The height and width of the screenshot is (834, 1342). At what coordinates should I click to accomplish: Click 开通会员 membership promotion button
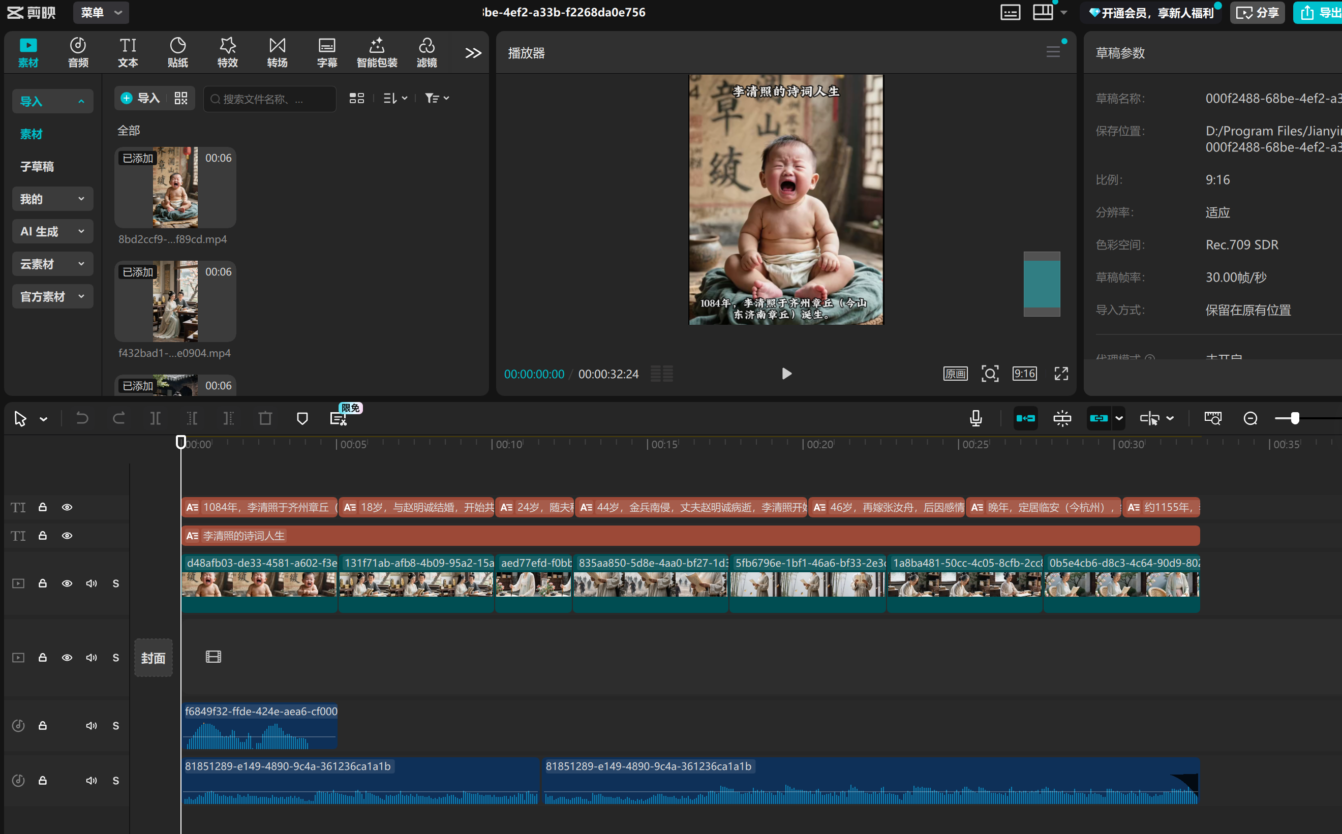click(1152, 13)
